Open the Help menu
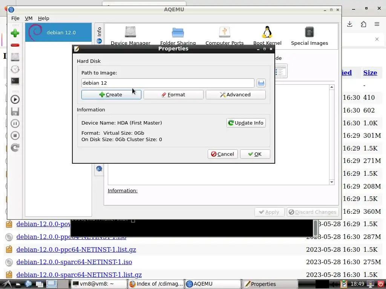Screen dimensions: 386x289 click(44, 18)
